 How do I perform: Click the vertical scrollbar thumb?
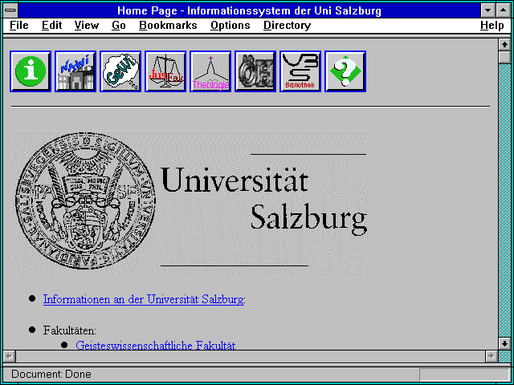click(504, 57)
